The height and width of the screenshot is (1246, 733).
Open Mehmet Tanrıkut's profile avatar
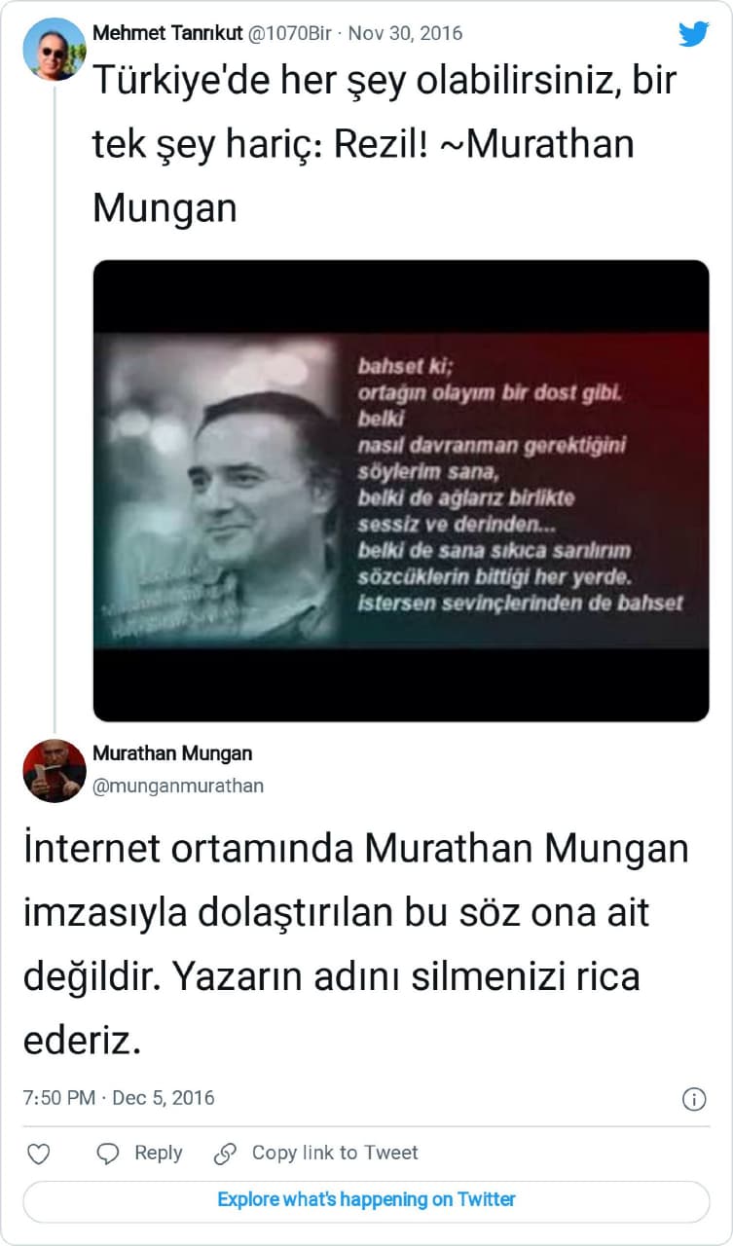coord(55,49)
